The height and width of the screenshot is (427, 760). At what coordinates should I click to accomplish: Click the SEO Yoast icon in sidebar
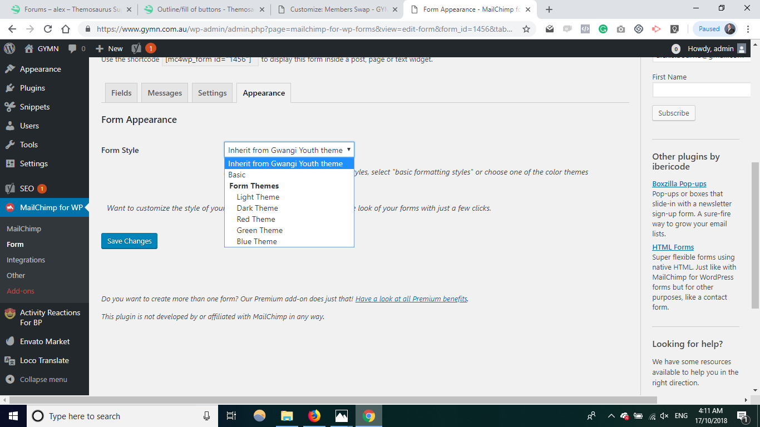(x=10, y=188)
